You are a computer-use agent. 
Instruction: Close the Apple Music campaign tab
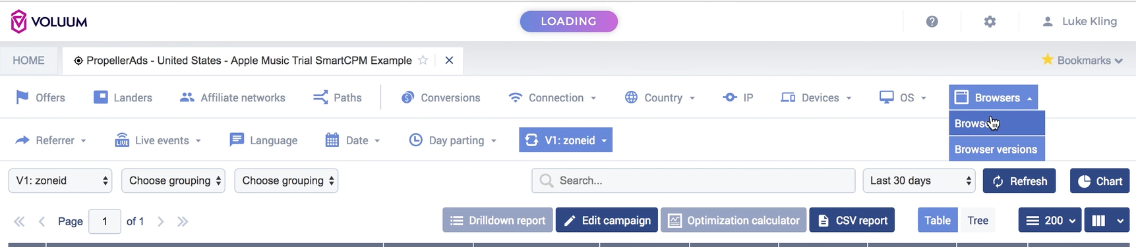point(449,60)
